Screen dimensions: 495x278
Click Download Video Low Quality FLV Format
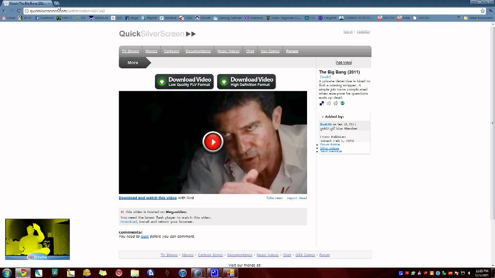point(184,81)
